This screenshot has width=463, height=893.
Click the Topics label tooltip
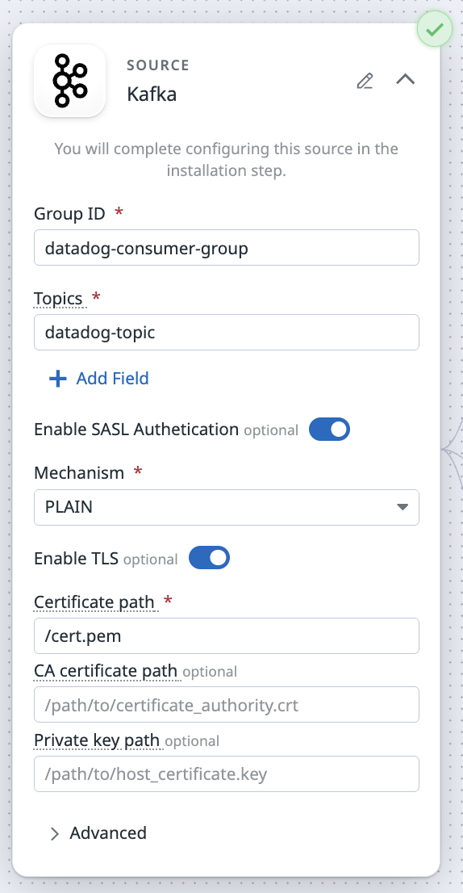click(x=59, y=299)
